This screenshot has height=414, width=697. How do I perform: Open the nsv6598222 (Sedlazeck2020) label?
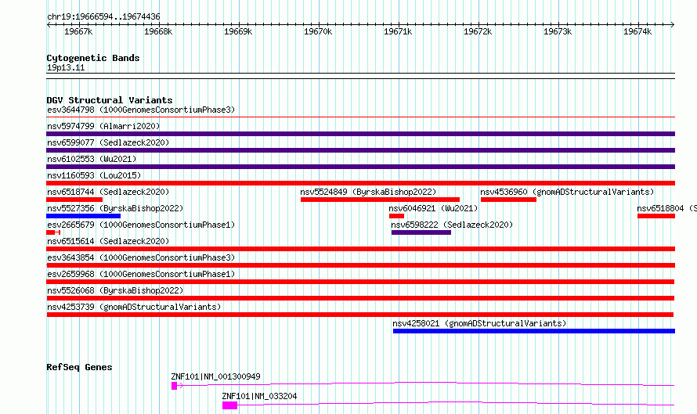point(452,225)
